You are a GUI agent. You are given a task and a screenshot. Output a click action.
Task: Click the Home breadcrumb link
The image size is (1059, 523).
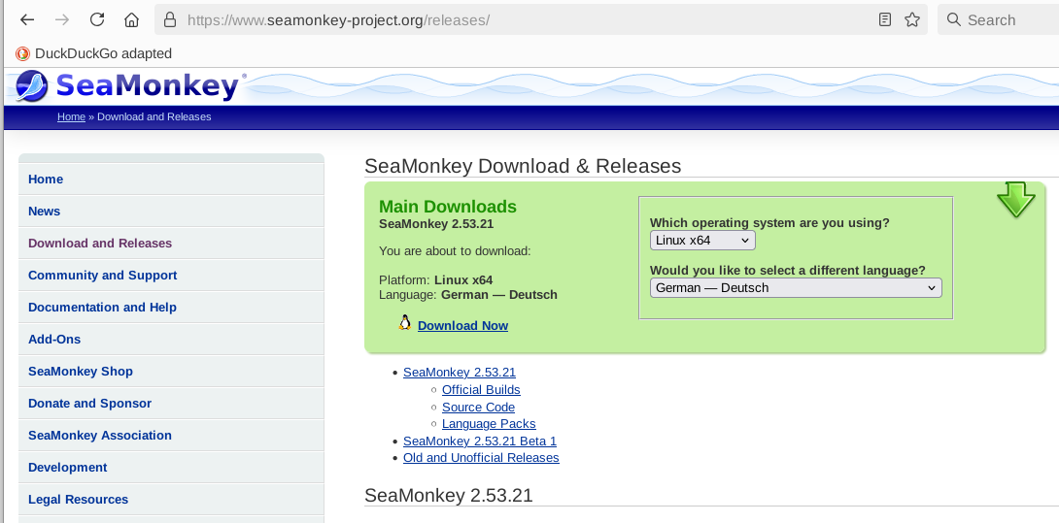(71, 116)
